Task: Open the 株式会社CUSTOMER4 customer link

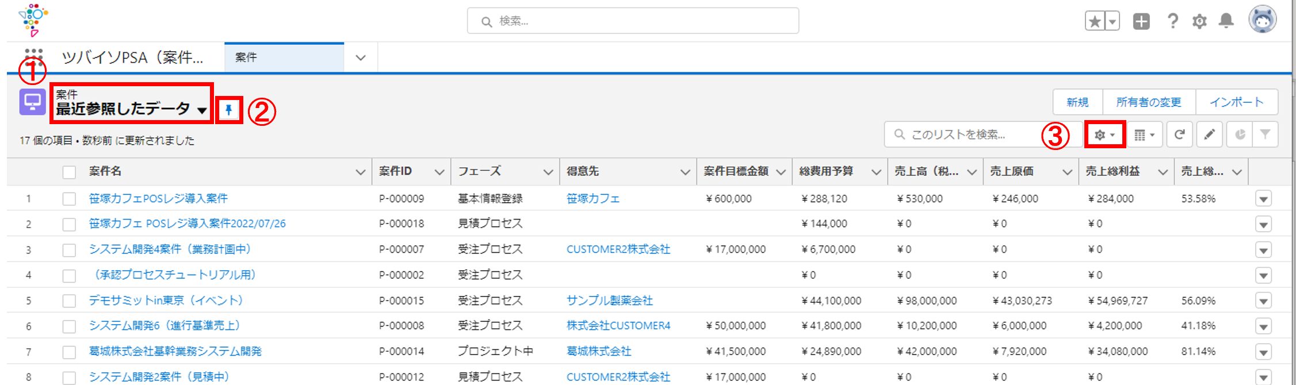Action: 618,326
